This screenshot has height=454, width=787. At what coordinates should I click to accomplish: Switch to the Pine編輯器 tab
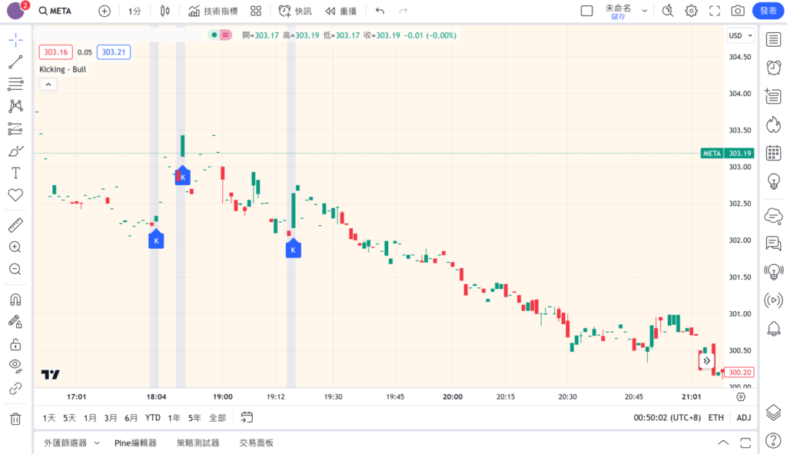(x=135, y=442)
